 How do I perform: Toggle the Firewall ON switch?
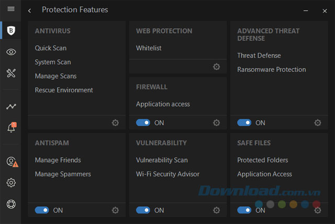143,123
